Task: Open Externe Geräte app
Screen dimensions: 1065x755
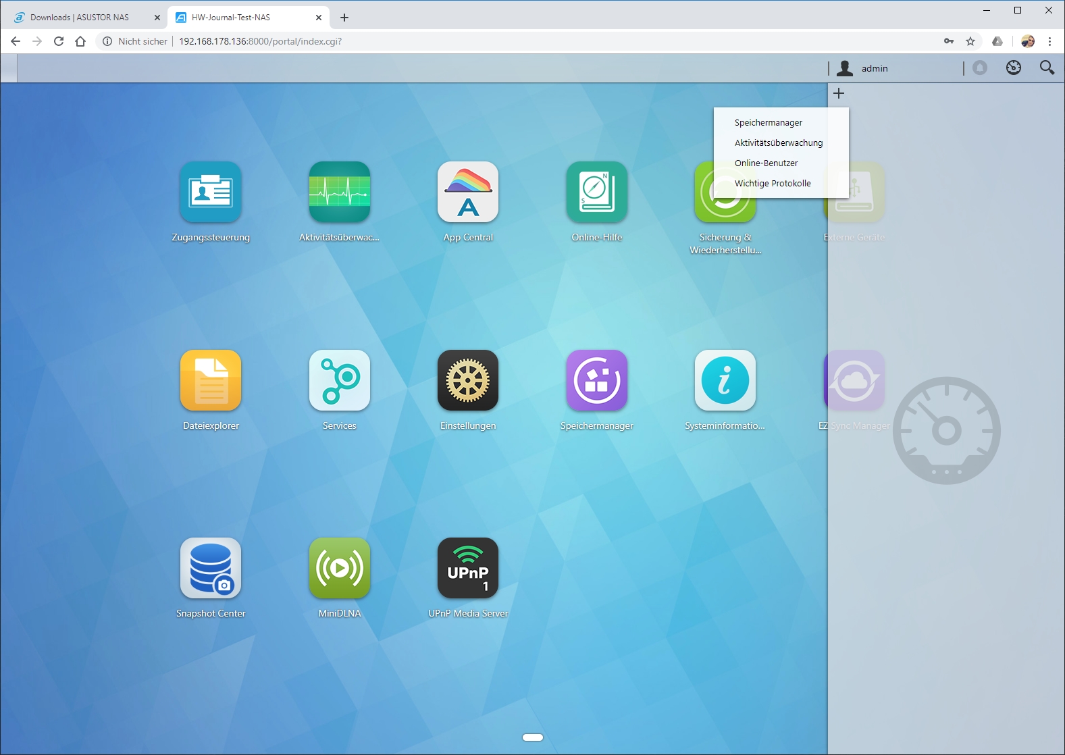Action: point(854,192)
